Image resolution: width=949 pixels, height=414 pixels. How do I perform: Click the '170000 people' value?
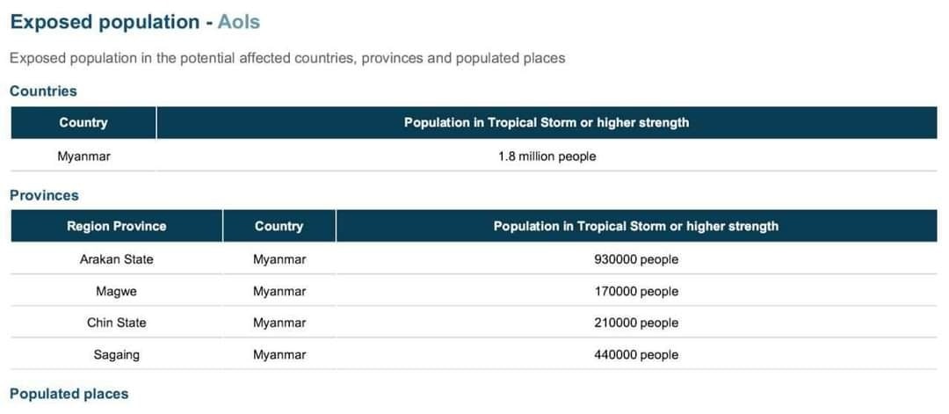point(636,291)
